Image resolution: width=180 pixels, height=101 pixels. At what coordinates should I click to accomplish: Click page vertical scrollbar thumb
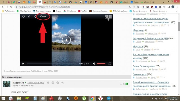pyautogui.click(x=179, y=26)
